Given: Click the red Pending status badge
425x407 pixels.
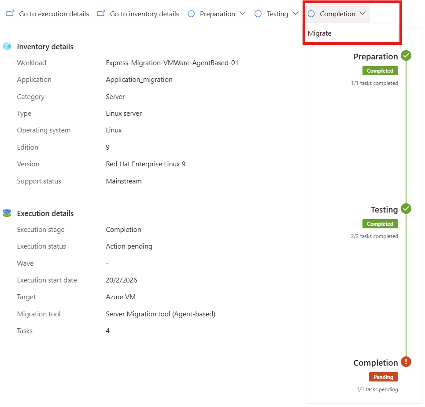Looking at the screenshot, I should point(383,377).
